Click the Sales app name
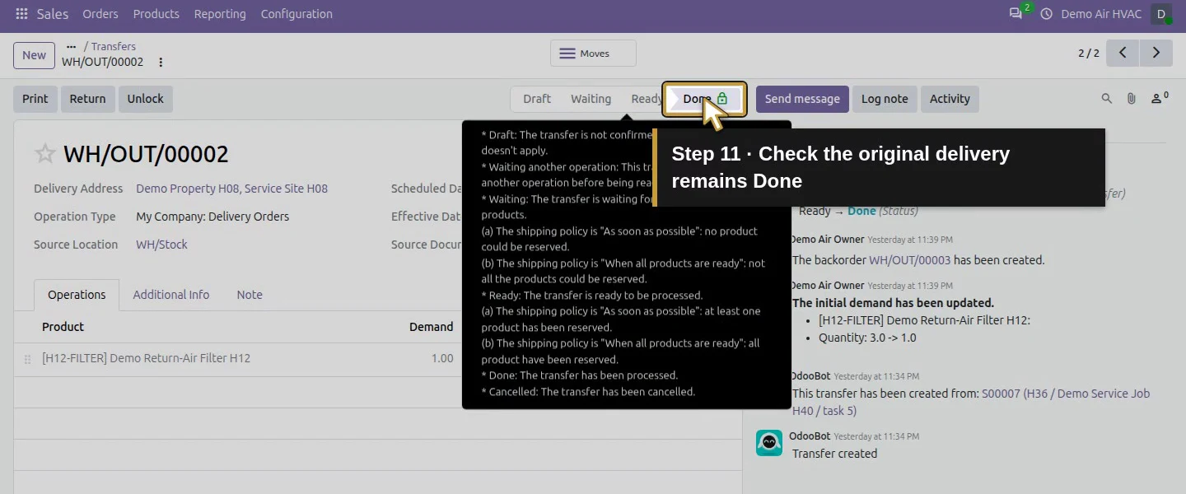Viewport: 1186px width, 494px height. tap(53, 14)
